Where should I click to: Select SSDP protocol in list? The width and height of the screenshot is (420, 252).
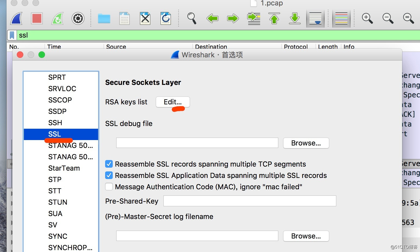tap(61, 111)
